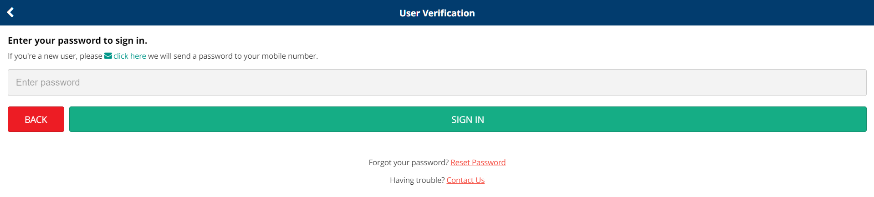Click the green envelope icon
Image resolution: width=874 pixels, height=197 pixels.
coord(108,56)
